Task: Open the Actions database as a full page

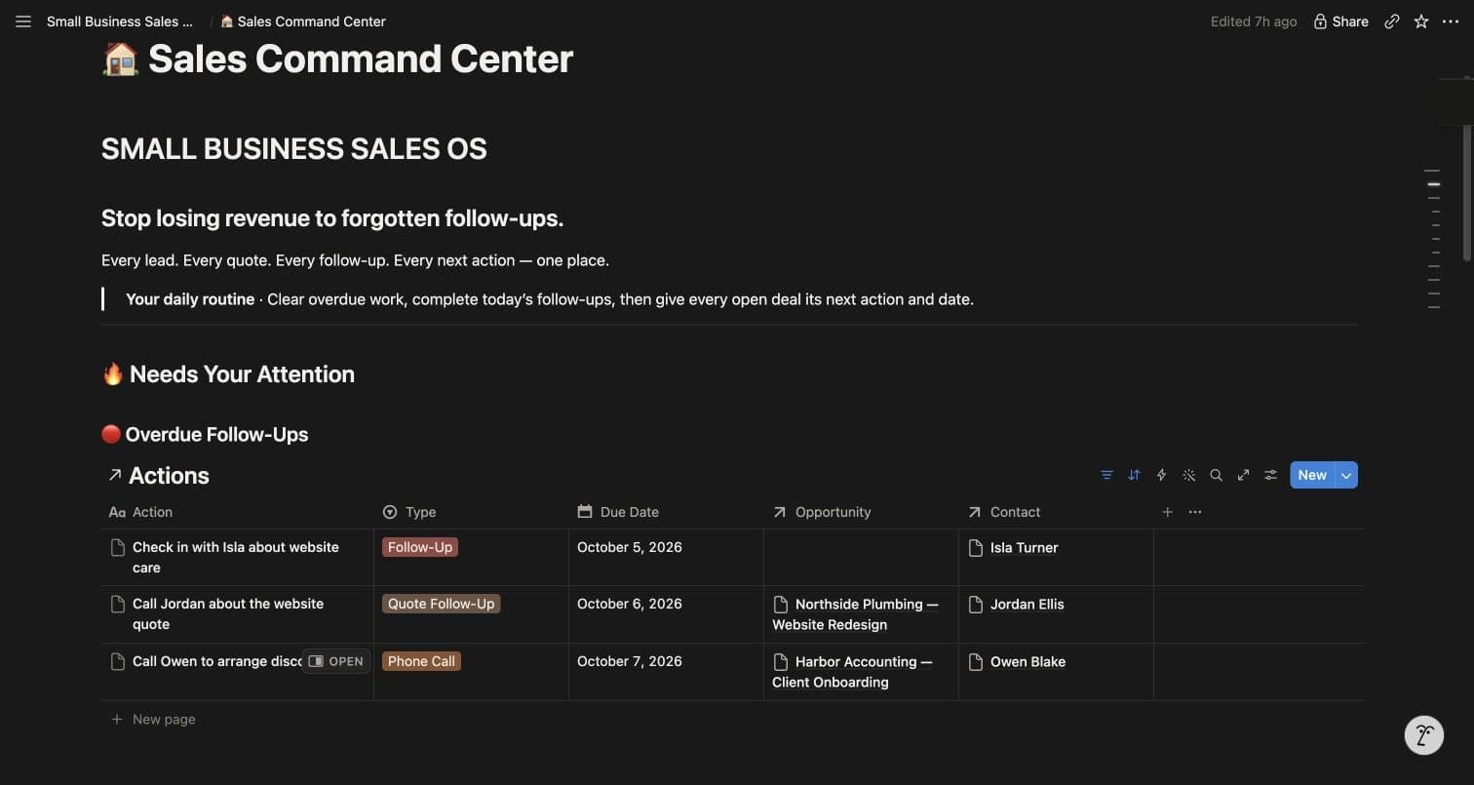Action: coord(1243,475)
